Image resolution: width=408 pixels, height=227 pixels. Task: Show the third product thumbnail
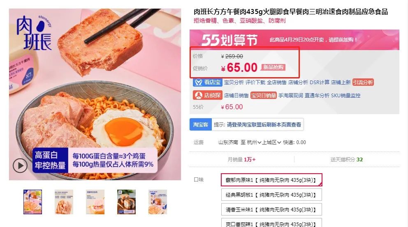(95, 202)
